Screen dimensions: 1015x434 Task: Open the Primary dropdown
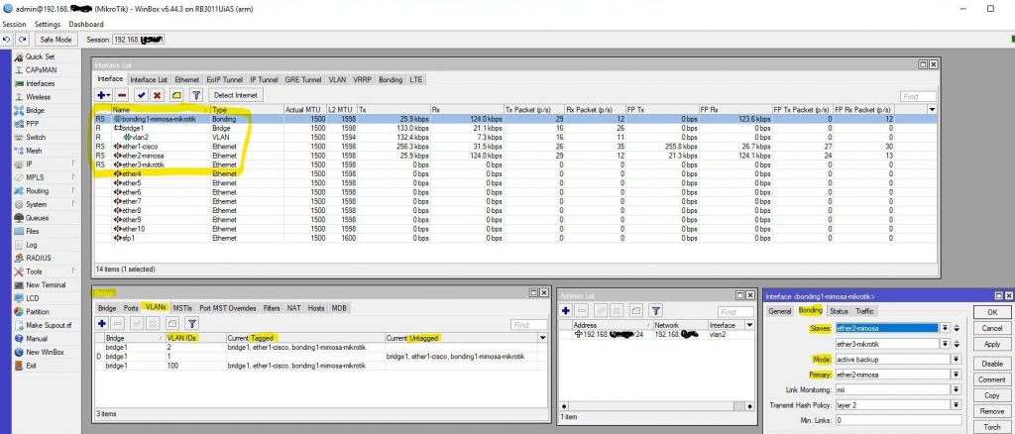click(x=956, y=375)
